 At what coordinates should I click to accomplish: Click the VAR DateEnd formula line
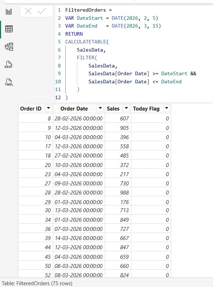(x=113, y=26)
